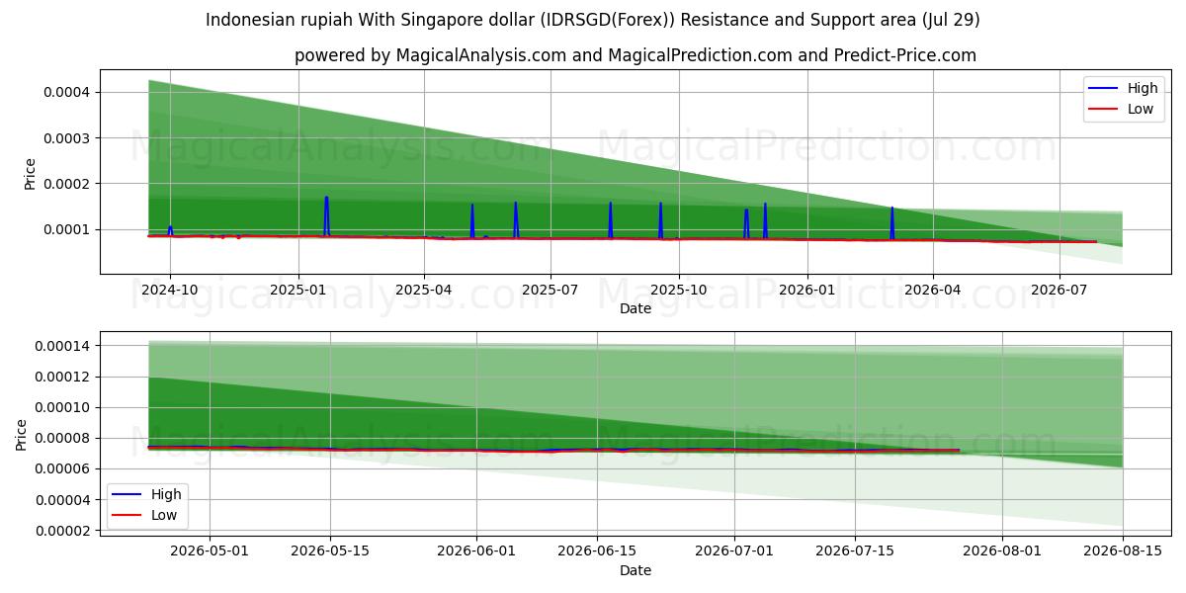Click the '2026-07-01' tick label on bottom chart
Viewport: 1186px width, 593px height.
735,551
